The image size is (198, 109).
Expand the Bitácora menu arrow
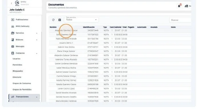click(37, 40)
